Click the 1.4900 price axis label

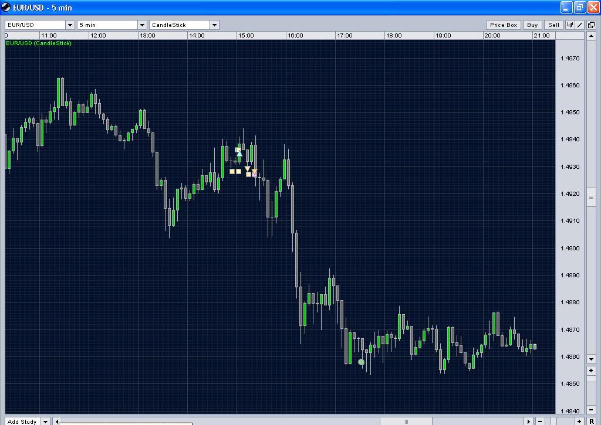tap(570, 248)
